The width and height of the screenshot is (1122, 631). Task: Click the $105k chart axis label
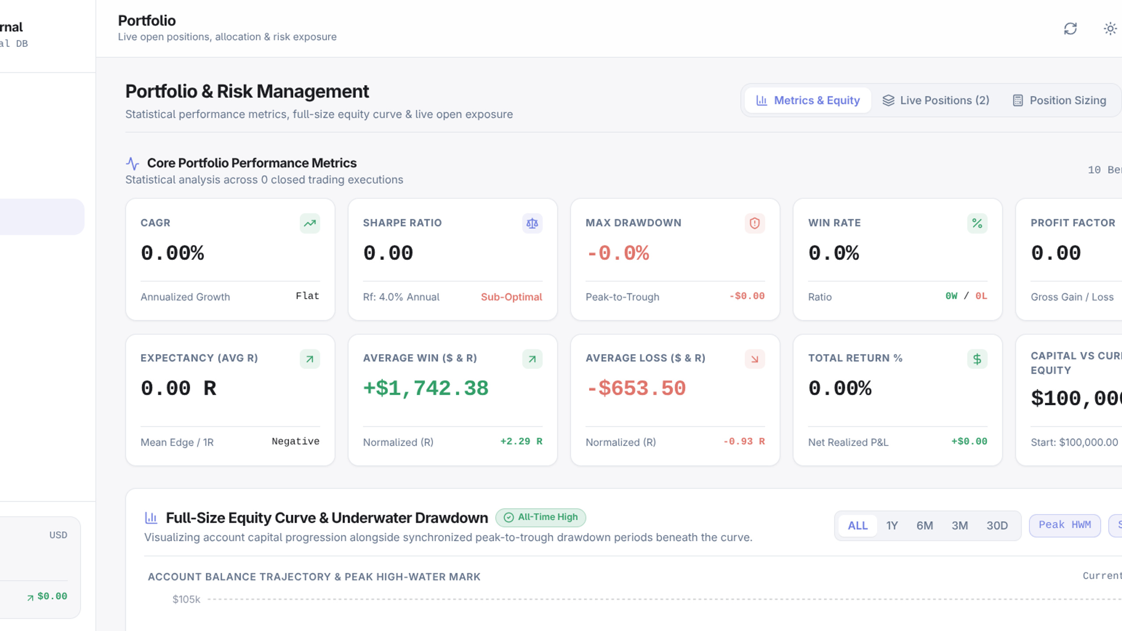pyautogui.click(x=186, y=599)
